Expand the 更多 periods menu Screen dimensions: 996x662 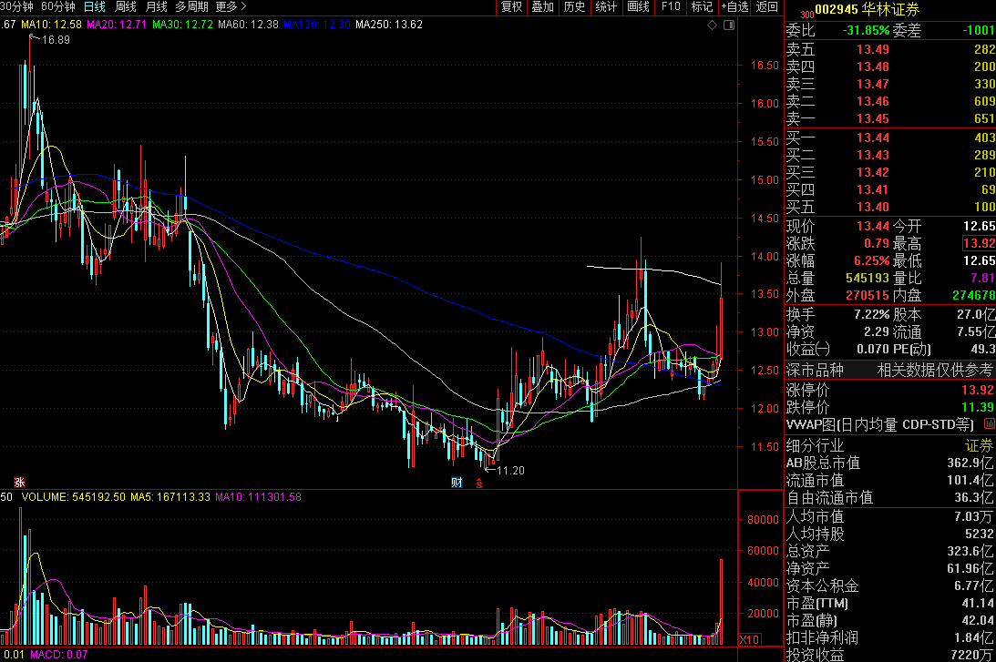pos(231,7)
